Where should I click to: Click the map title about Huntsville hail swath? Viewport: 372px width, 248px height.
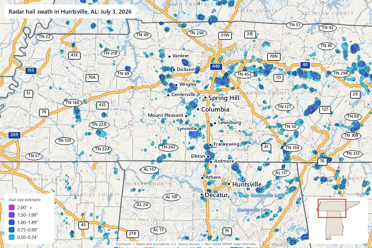(70, 12)
